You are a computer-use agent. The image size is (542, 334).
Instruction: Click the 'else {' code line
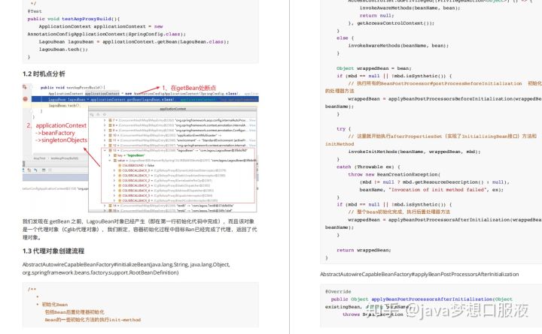[x=345, y=38]
